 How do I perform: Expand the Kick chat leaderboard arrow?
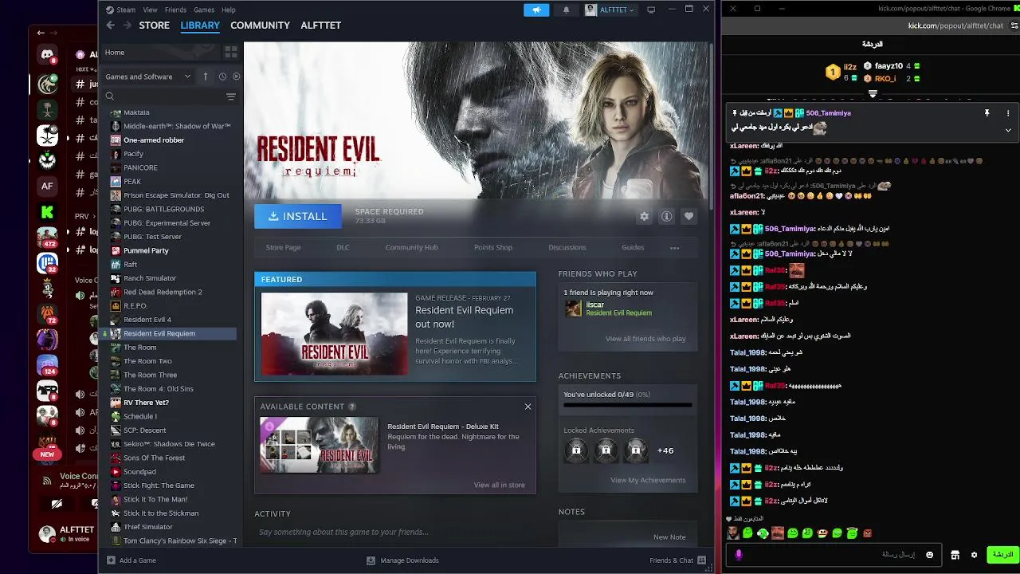(x=873, y=94)
